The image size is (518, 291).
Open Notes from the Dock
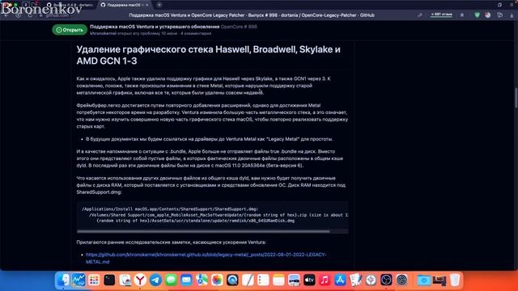(278, 280)
